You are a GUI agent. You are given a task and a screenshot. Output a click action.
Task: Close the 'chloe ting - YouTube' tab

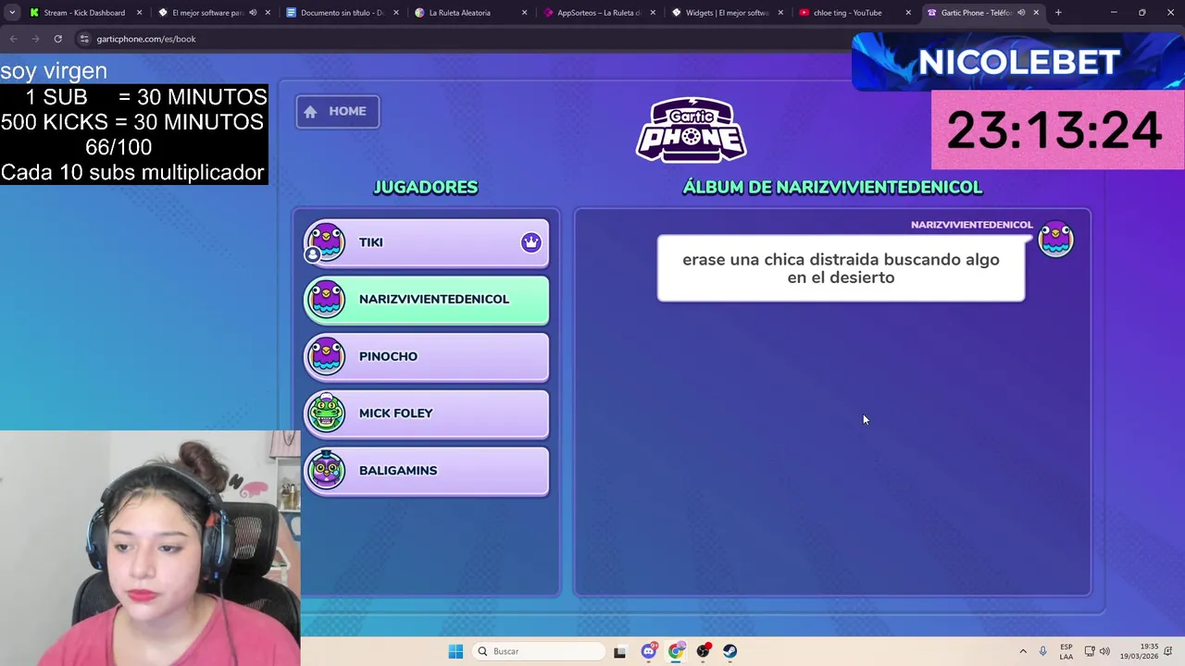tap(908, 13)
